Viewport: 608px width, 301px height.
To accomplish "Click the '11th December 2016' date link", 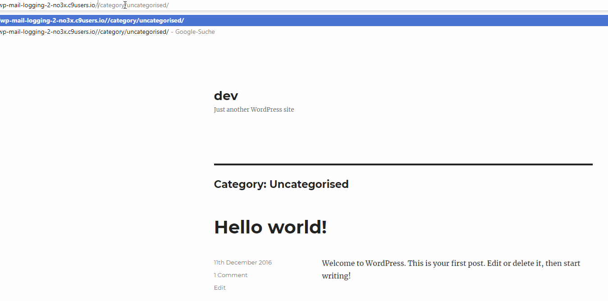I will coord(243,262).
